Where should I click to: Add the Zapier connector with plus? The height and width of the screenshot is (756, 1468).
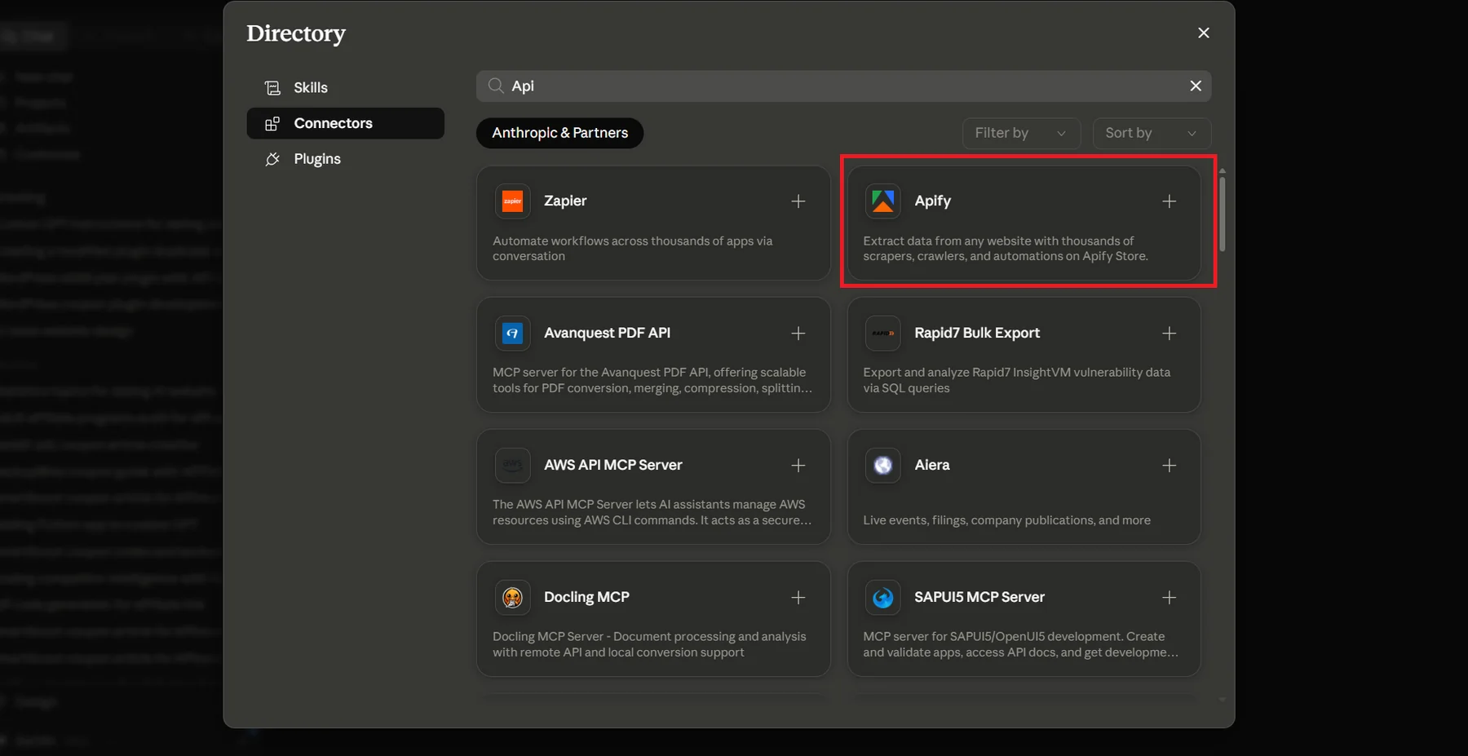coord(798,201)
